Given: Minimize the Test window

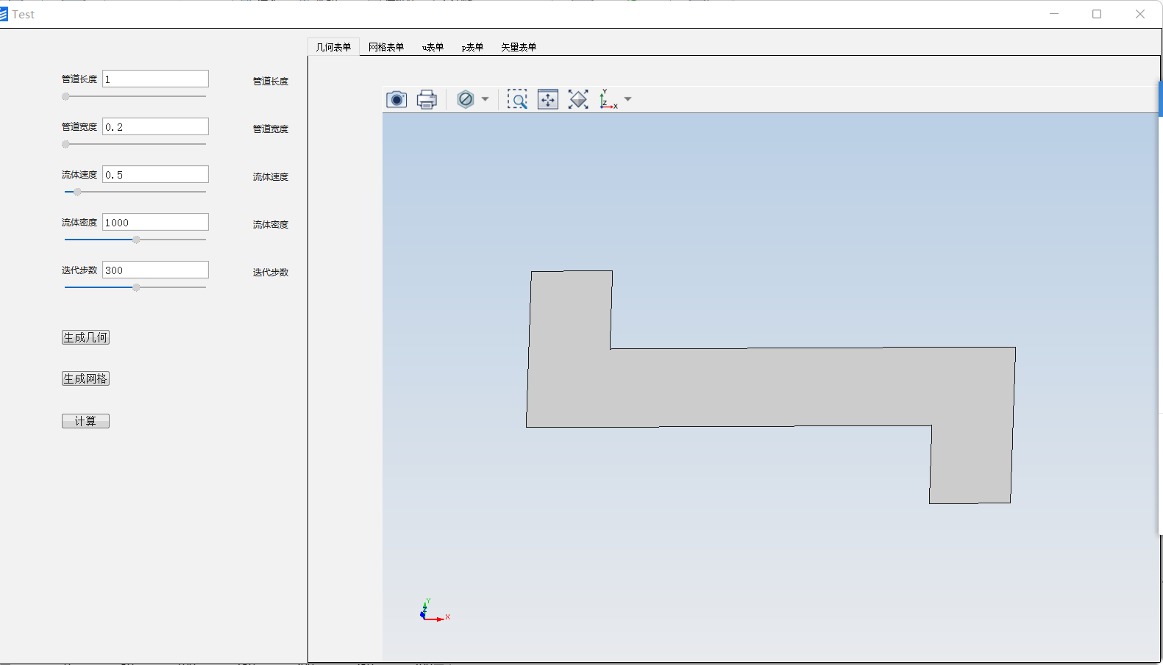Looking at the screenshot, I should 1054,14.
